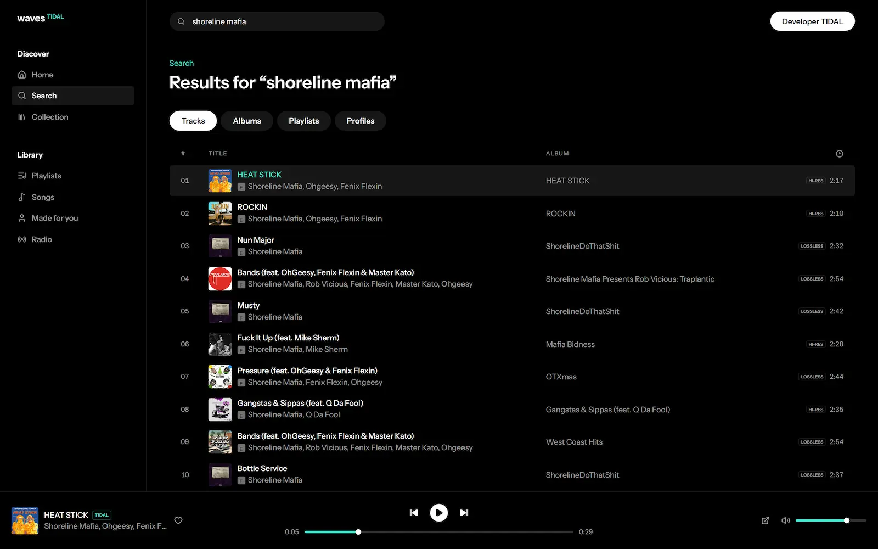Viewport: 878px width, 549px height.
Task: Click HEAT STICK album art in results
Action: [220, 181]
